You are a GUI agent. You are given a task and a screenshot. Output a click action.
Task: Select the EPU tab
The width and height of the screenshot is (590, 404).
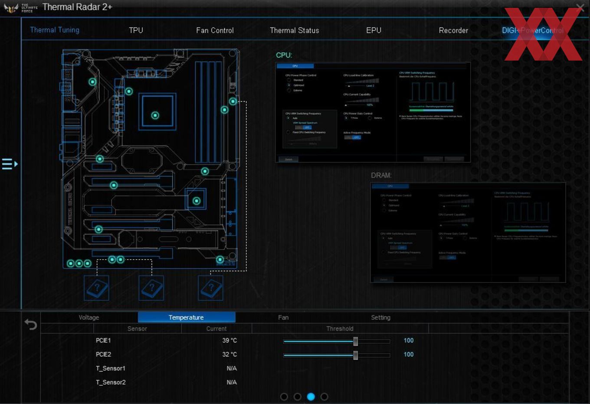374,30
